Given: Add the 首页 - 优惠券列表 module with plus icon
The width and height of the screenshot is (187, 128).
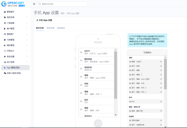Looking at the screenshot, I should [161, 125].
